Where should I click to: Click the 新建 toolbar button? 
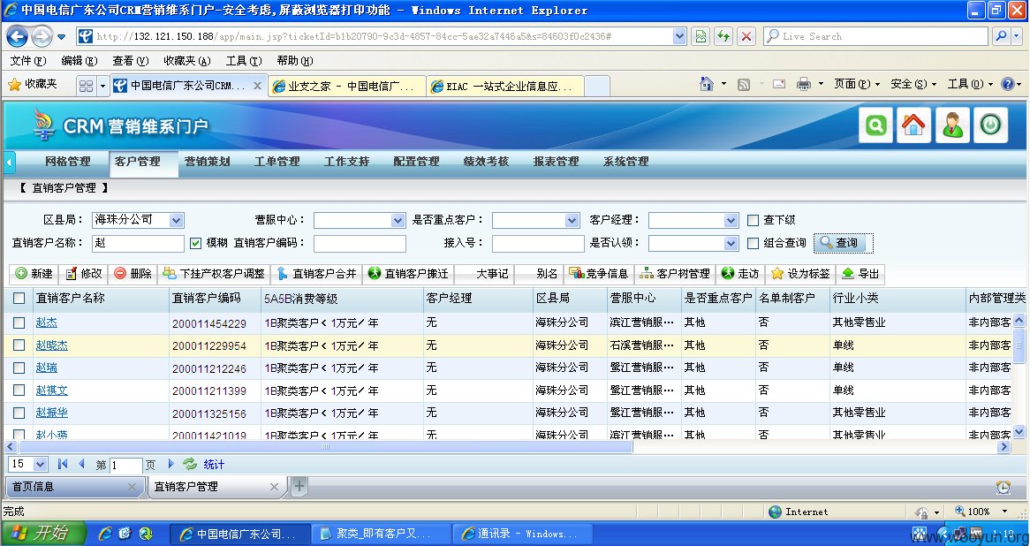tap(34, 273)
